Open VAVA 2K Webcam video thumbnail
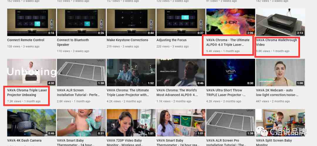Image resolution: width=317 pixels, height=146 pixels. 280,72
